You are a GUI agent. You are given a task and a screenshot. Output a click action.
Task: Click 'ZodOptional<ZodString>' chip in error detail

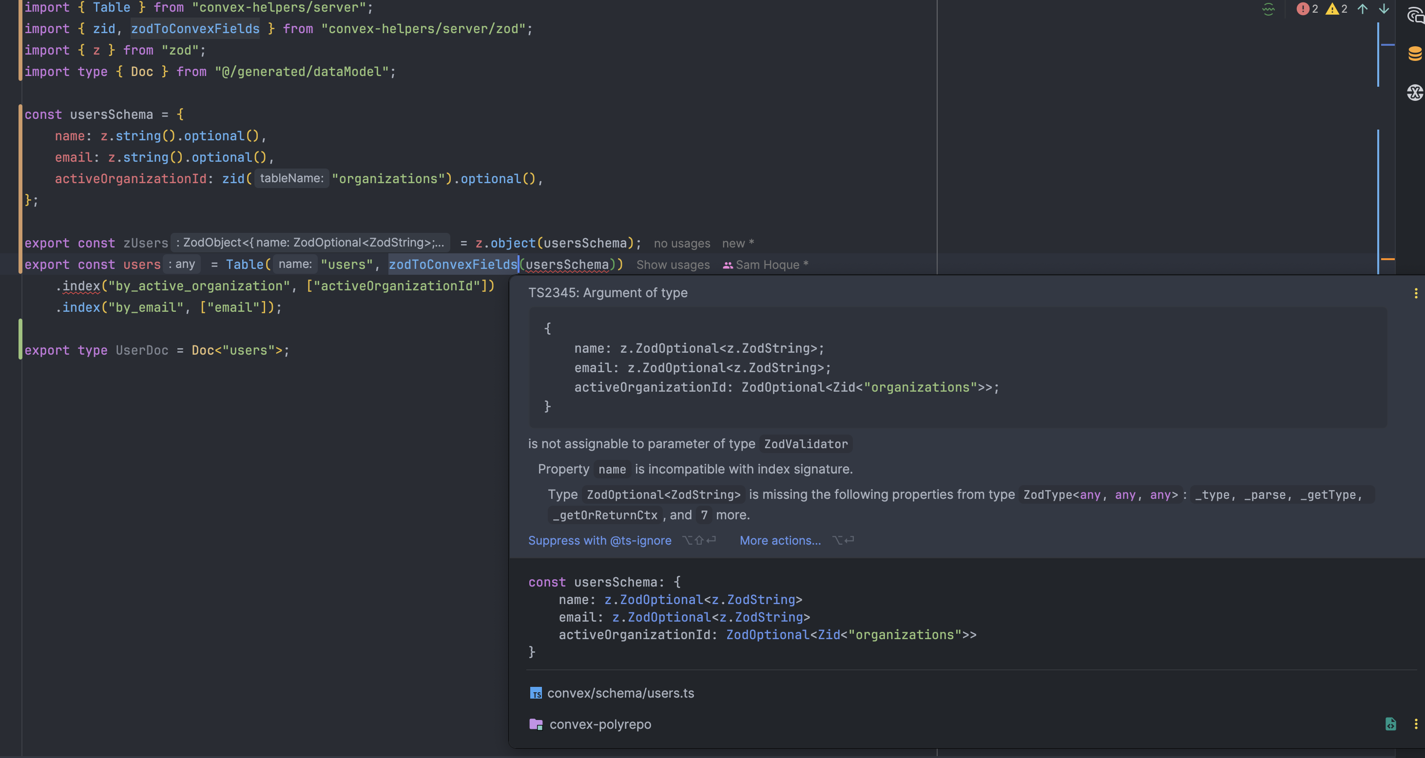[x=663, y=495]
